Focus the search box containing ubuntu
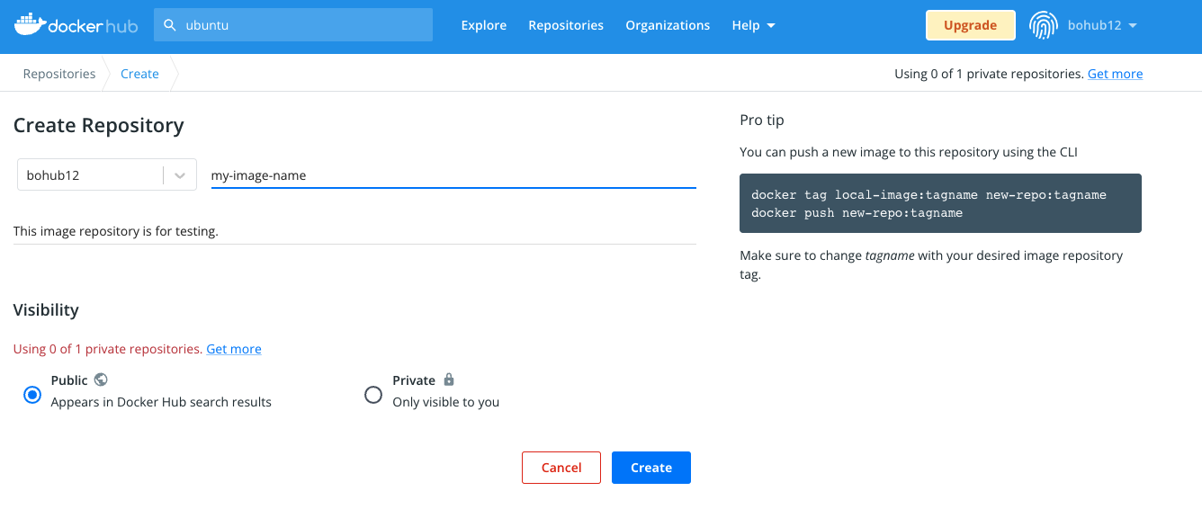Viewport: 1202px width, 518px height. click(293, 25)
